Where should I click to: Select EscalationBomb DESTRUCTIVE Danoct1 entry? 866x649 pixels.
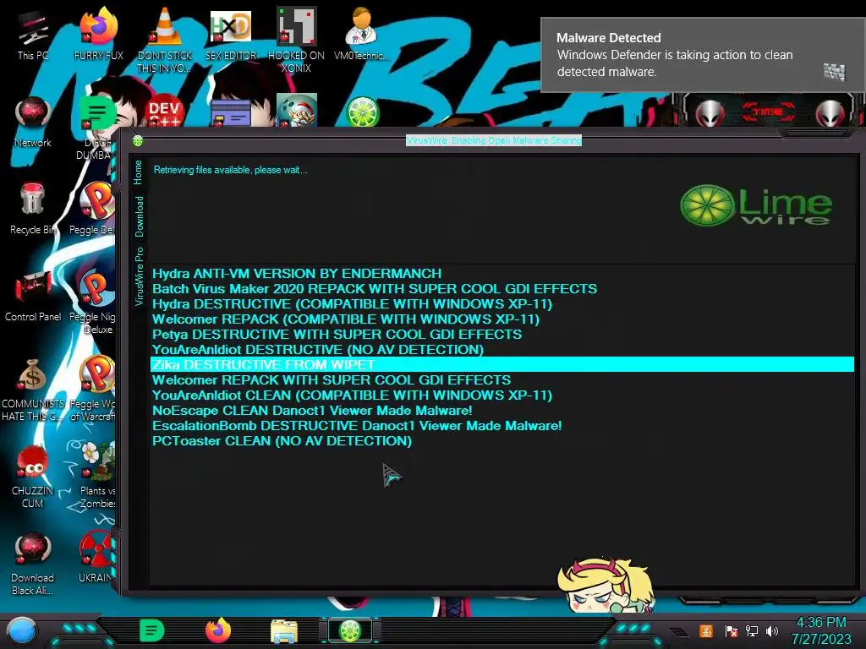click(502, 426)
